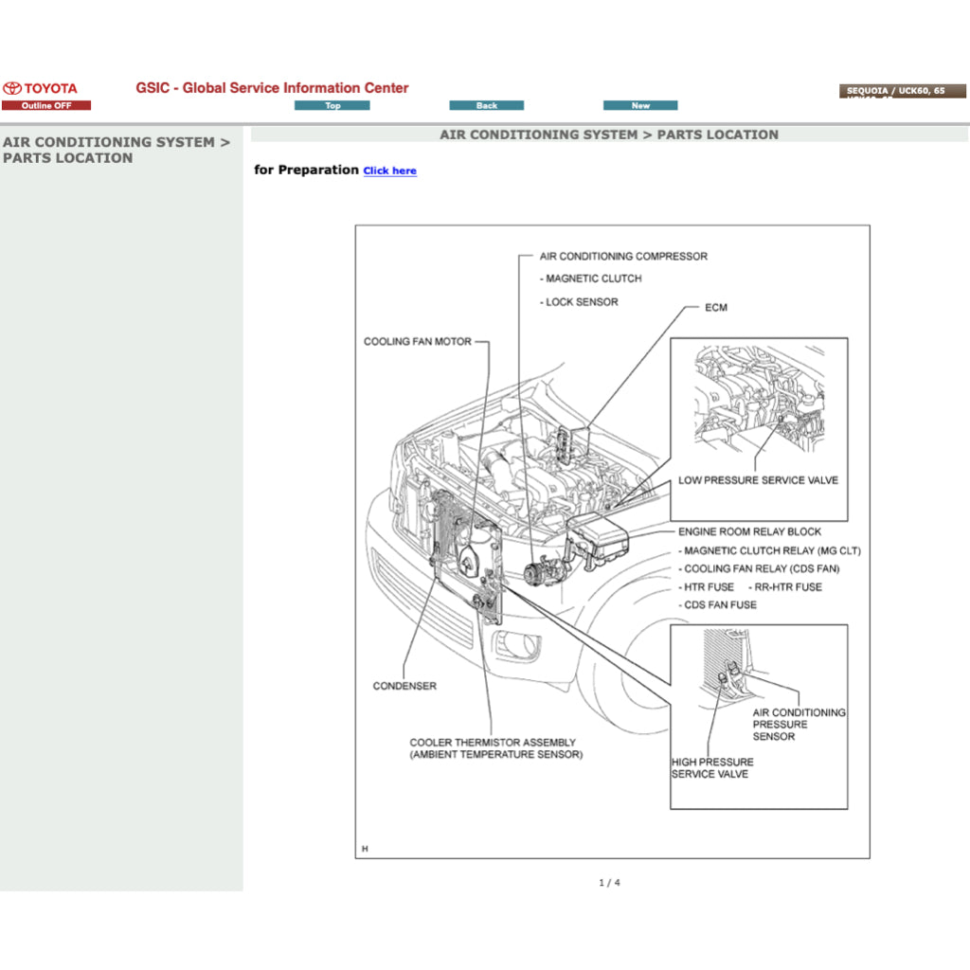
Task: Click the Back navigation button
Action: [486, 105]
